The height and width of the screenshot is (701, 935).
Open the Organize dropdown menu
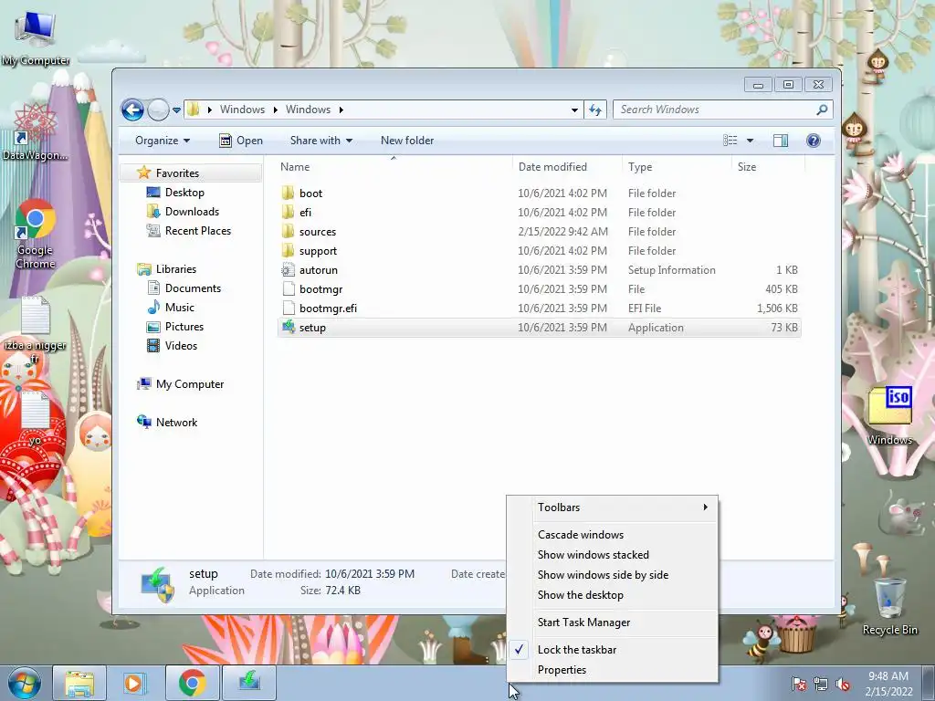tap(163, 141)
